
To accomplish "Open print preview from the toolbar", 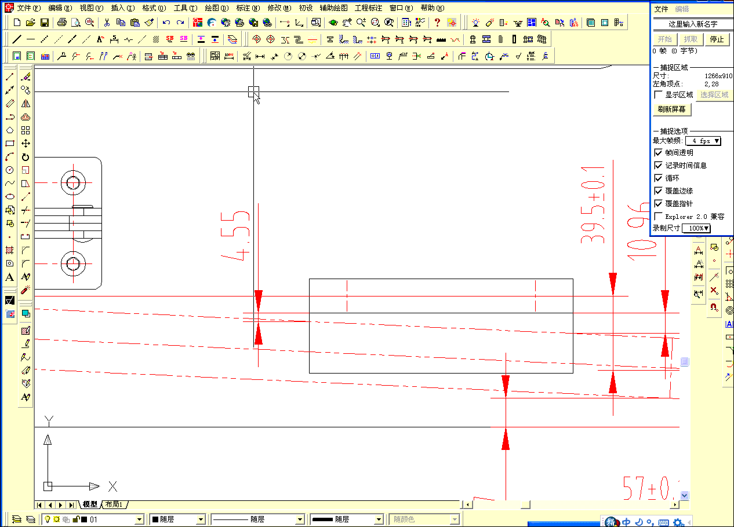I will [75, 23].
